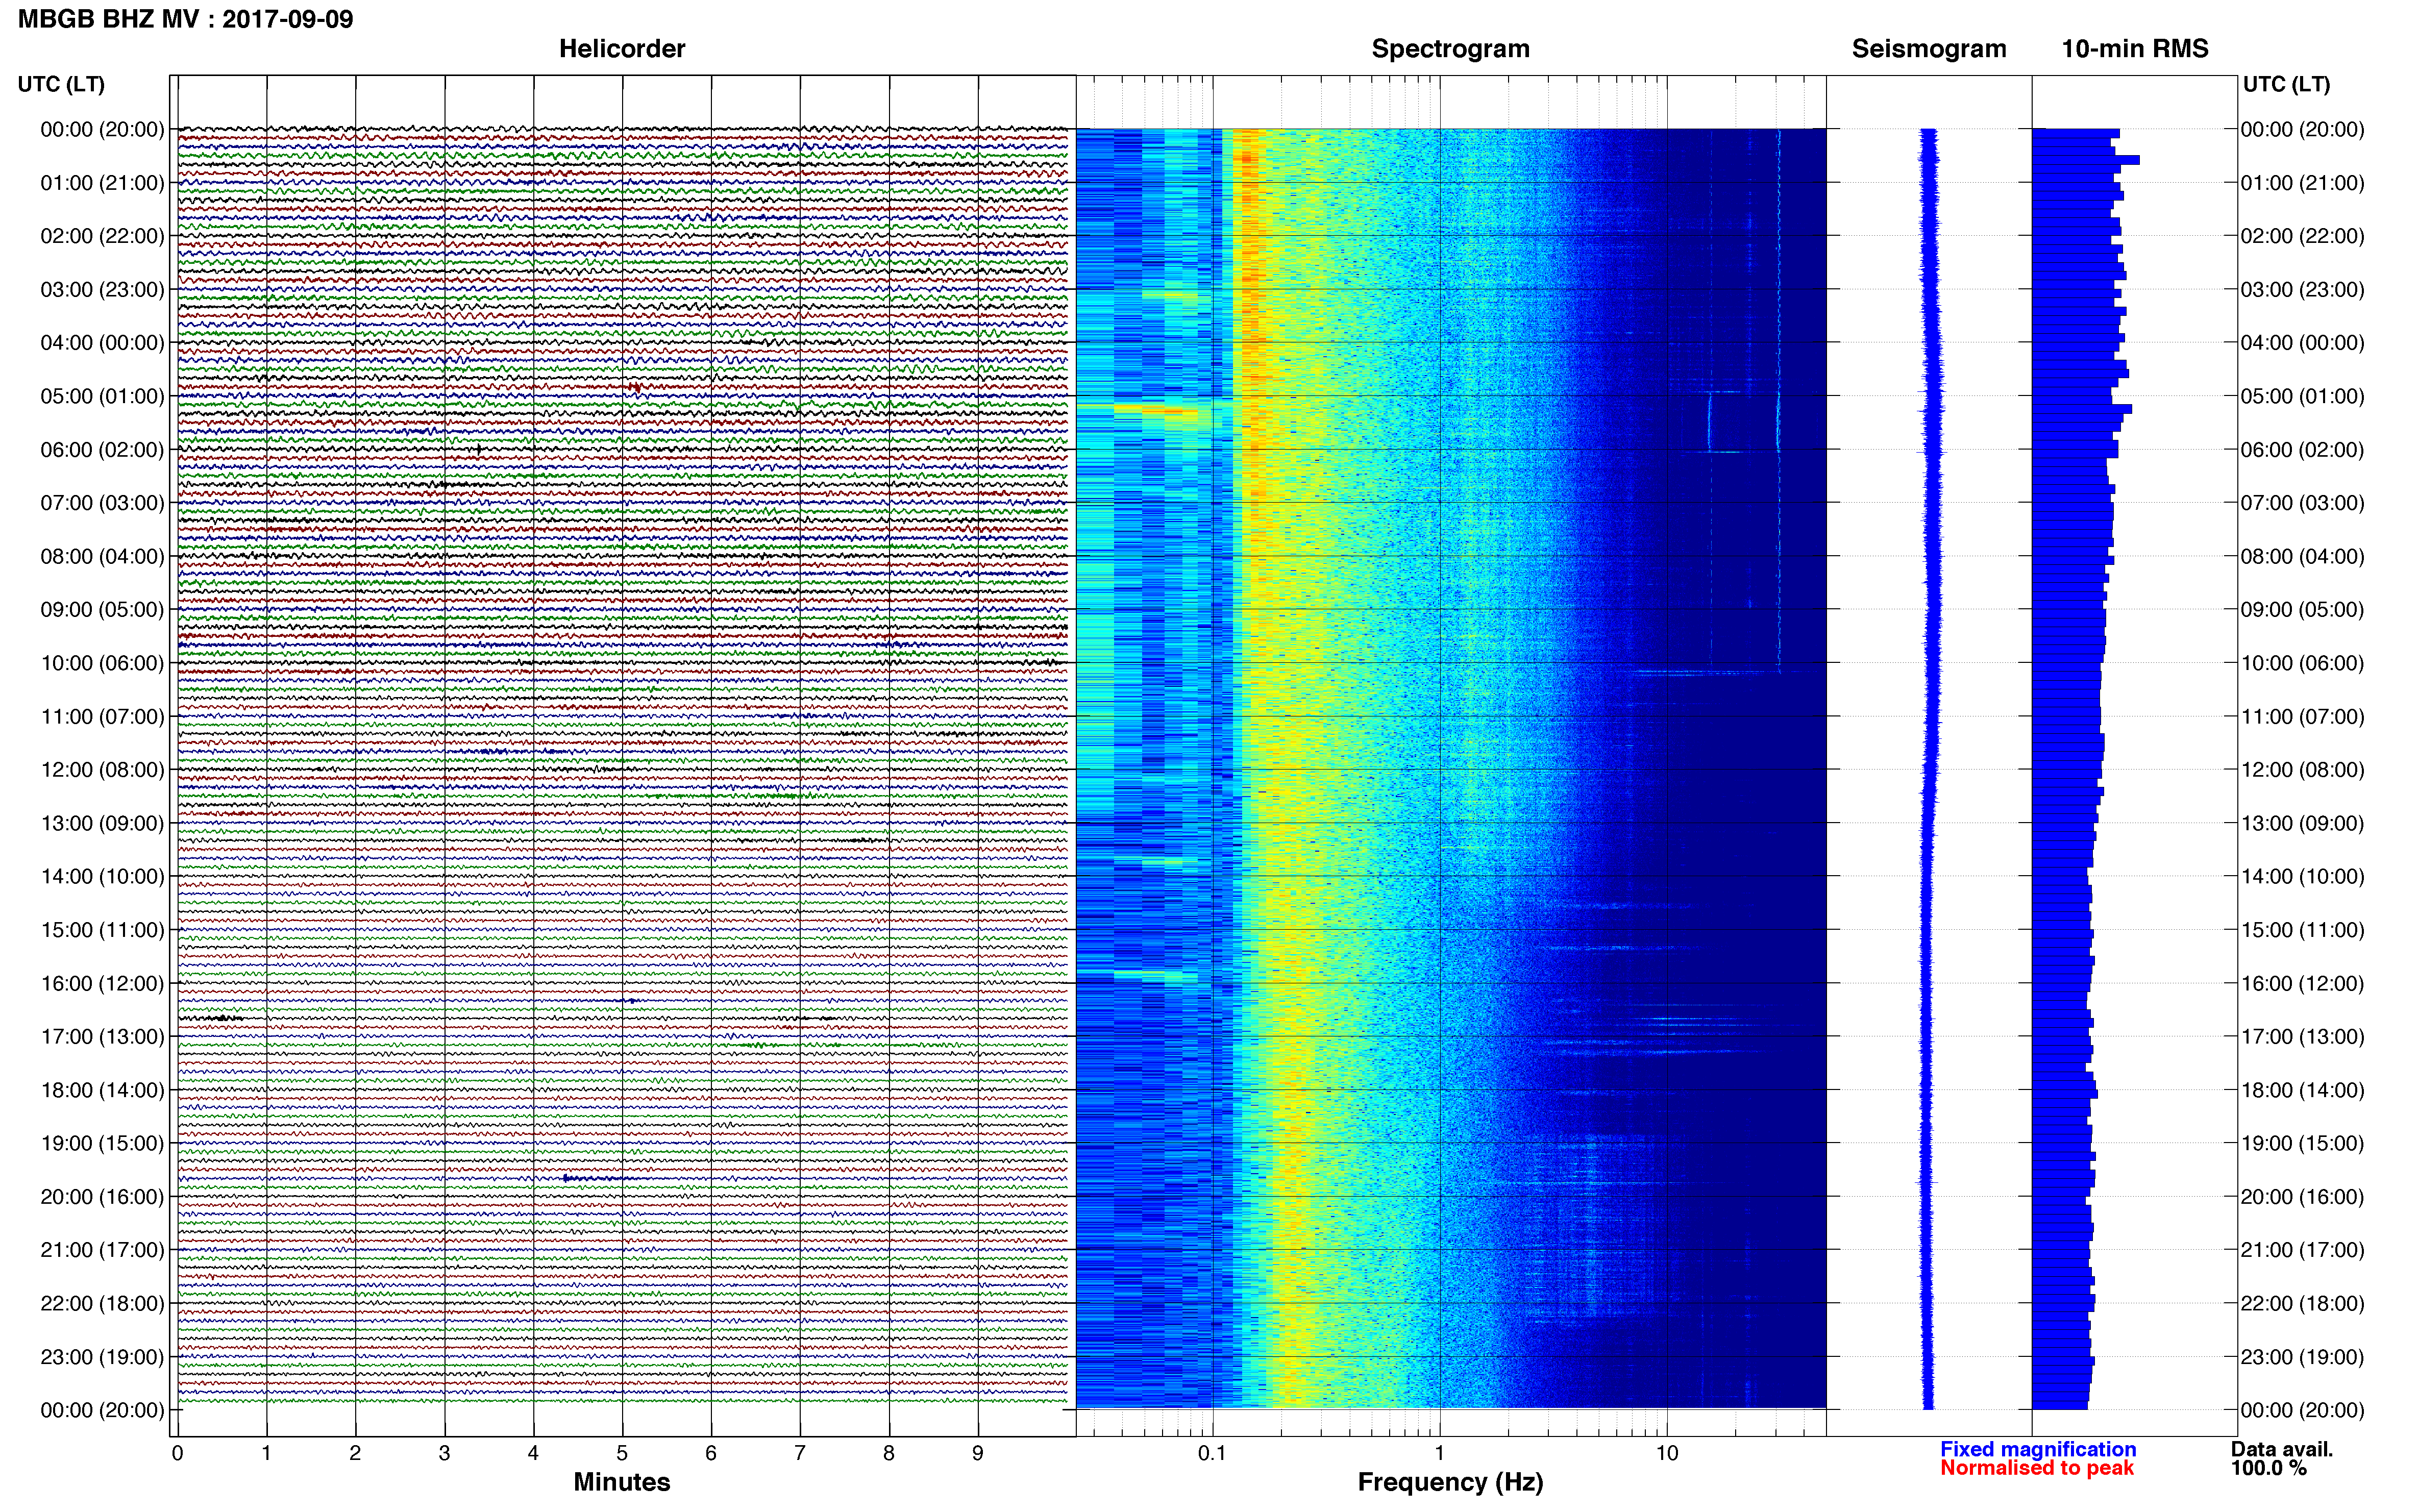Click the bright low-frequency burst near 05:15 in spectrogram
Viewport: 2419px width, 1512px height.
click(1155, 409)
